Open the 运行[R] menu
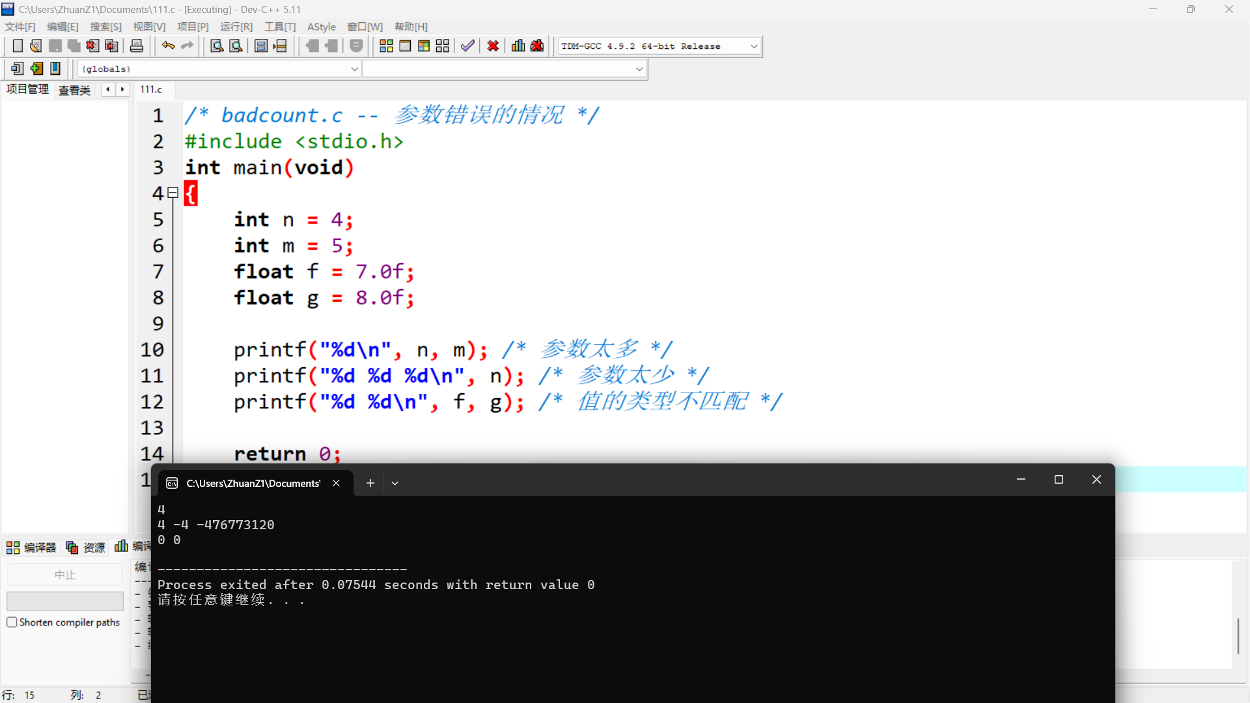The image size is (1250, 703). pos(236,27)
